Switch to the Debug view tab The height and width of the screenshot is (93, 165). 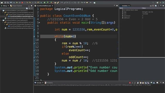(5, 6)
